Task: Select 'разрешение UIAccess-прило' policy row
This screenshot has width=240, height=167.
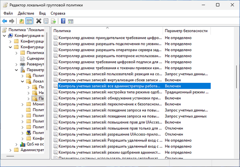Action: (x=131, y=134)
